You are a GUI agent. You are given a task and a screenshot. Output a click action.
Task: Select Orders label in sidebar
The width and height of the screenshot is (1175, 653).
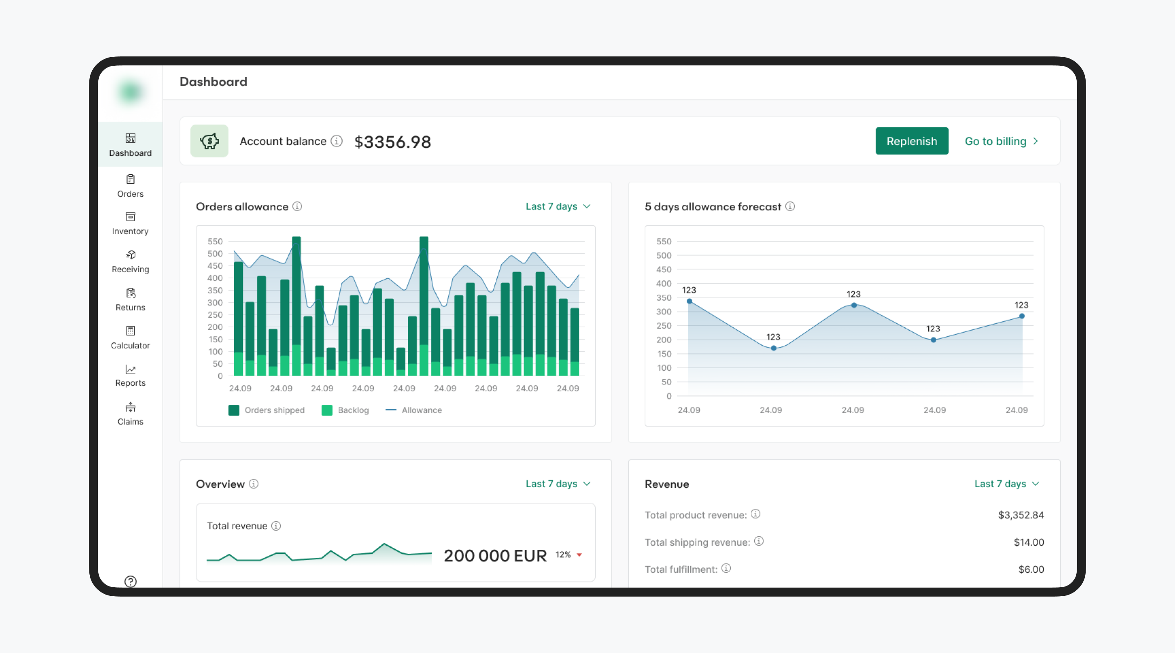[x=131, y=194]
